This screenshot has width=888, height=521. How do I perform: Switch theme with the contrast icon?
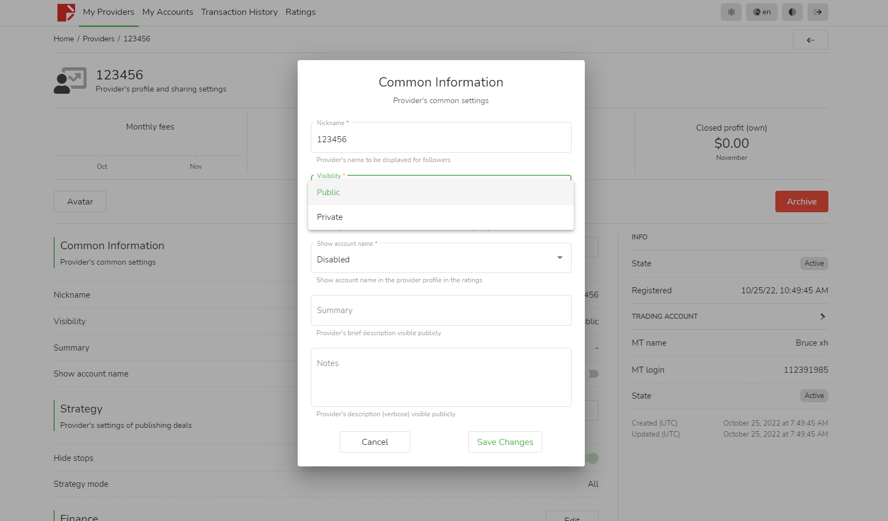point(792,12)
